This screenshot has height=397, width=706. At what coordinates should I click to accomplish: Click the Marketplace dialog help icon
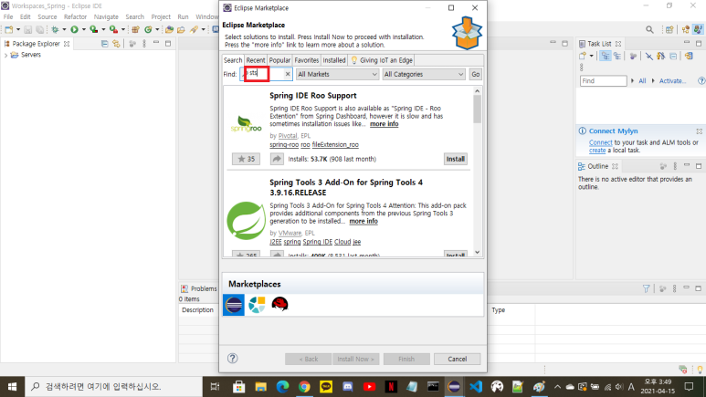[x=232, y=359]
